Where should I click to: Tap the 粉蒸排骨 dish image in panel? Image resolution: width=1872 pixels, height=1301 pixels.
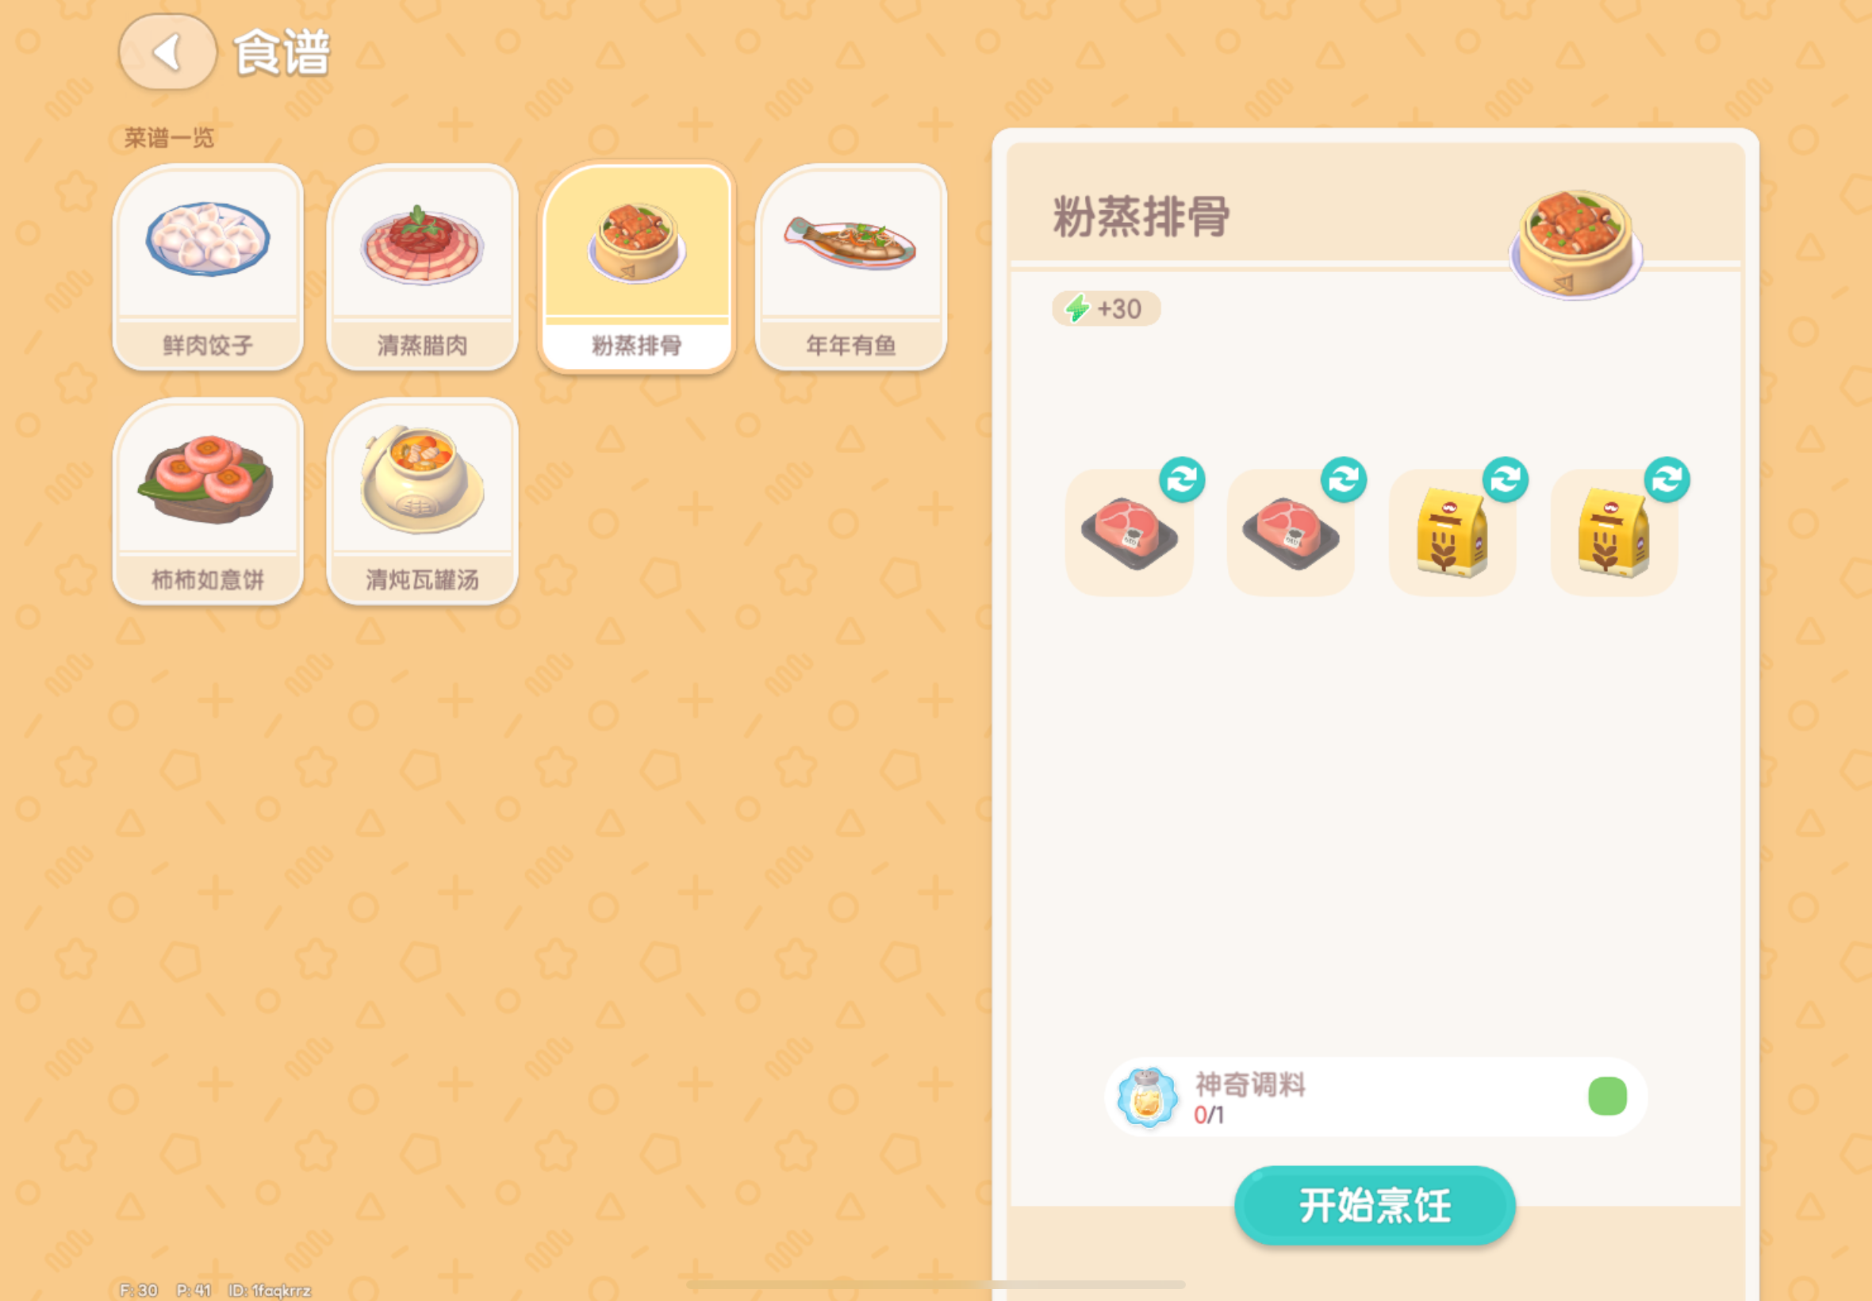(1576, 244)
